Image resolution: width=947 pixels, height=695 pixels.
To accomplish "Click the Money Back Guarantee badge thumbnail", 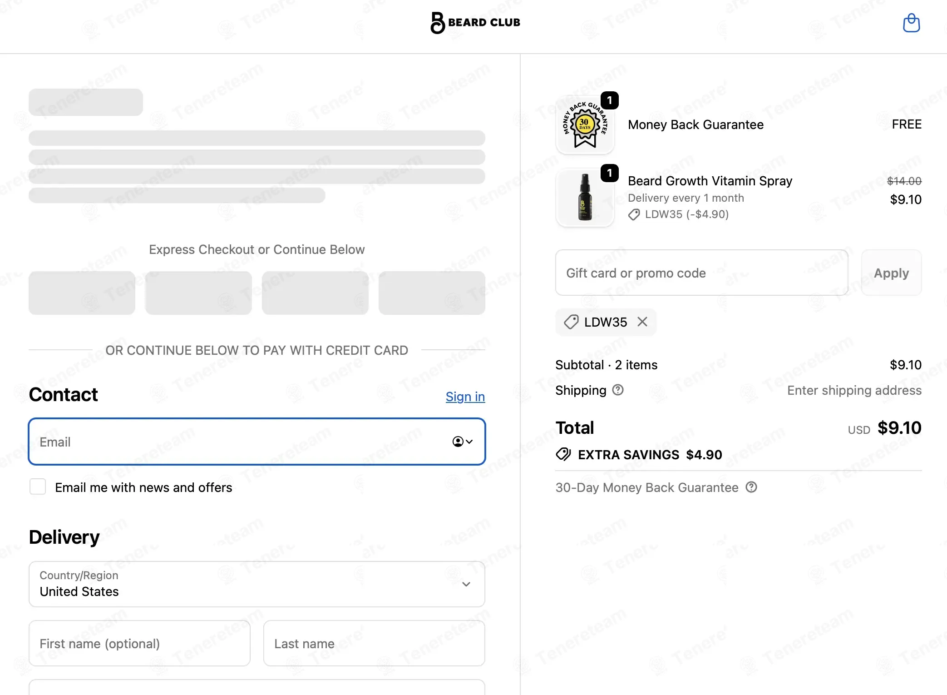I will 585,125.
